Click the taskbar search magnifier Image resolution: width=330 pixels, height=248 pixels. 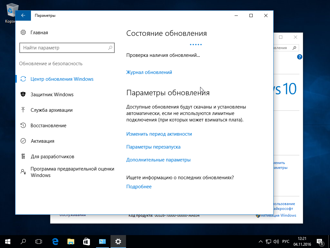pos(23,242)
